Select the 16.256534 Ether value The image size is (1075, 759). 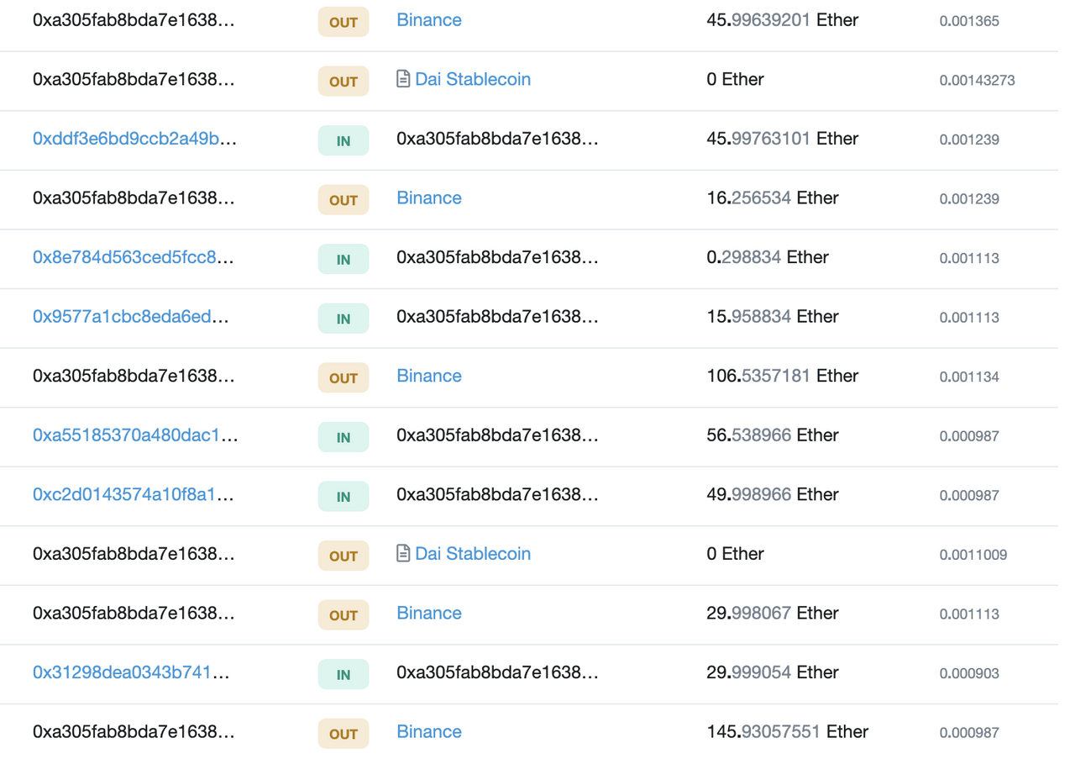(x=773, y=198)
